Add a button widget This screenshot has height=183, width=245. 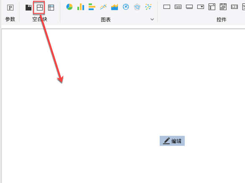[x=189, y=7]
